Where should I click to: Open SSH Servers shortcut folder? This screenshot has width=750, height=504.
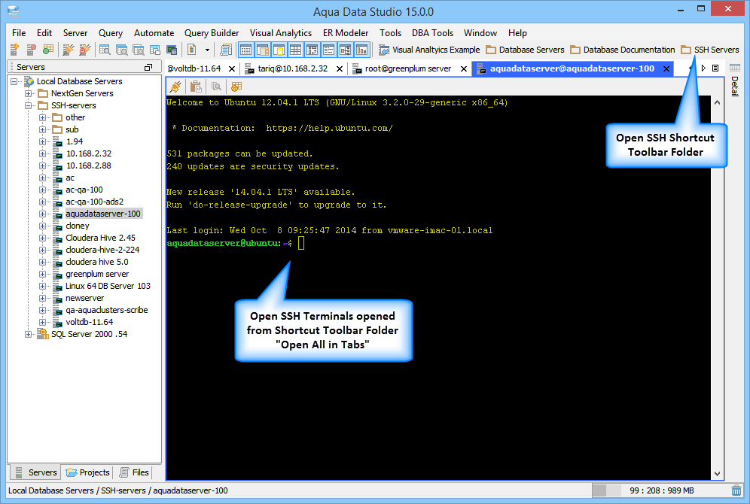(710, 50)
